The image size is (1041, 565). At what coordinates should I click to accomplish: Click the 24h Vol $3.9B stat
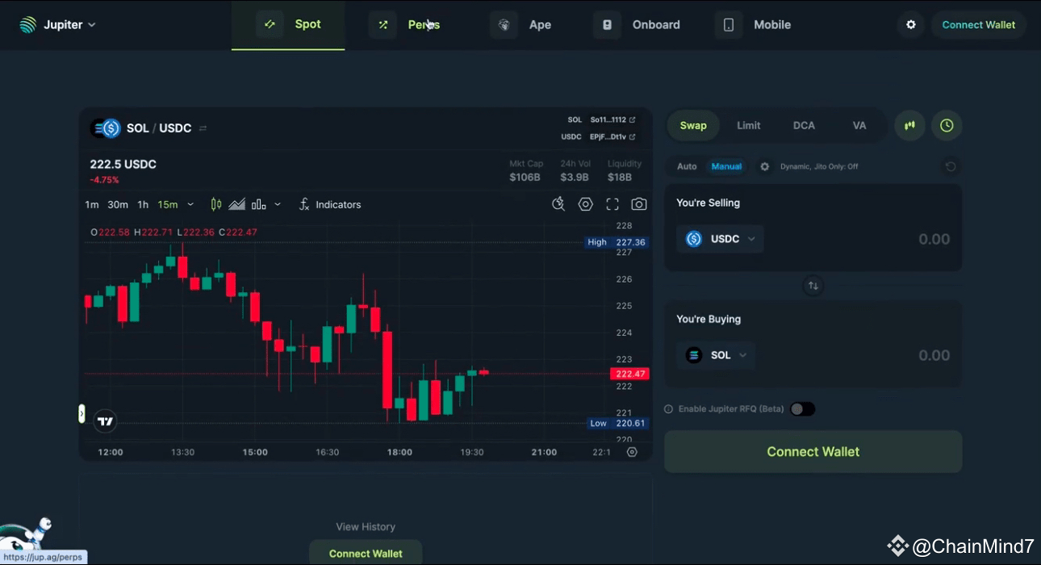pos(575,170)
